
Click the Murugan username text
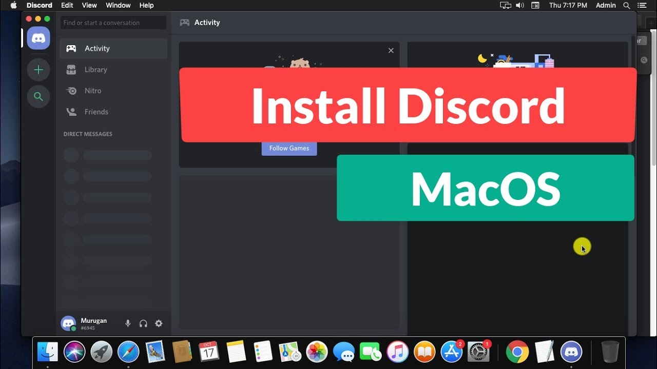tap(94, 320)
